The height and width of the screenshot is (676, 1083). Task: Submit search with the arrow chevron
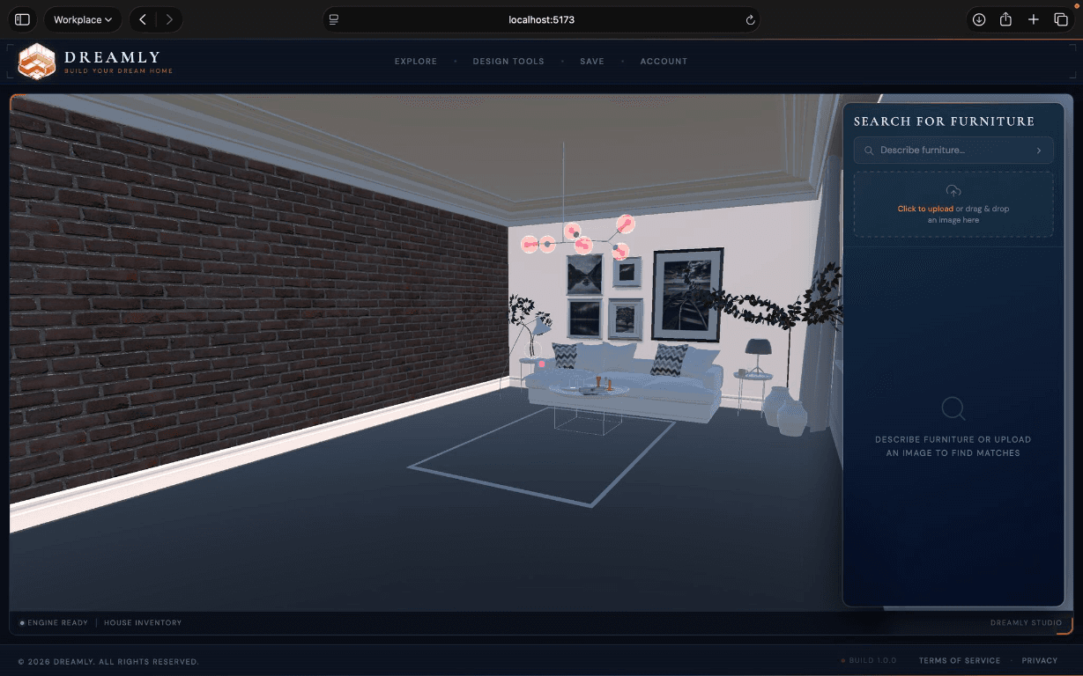(x=1039, y=151)
